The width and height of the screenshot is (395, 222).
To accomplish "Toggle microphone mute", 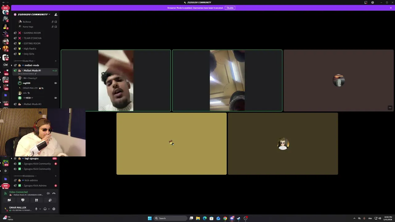I will pyautogui.click(x=36, y=209).
